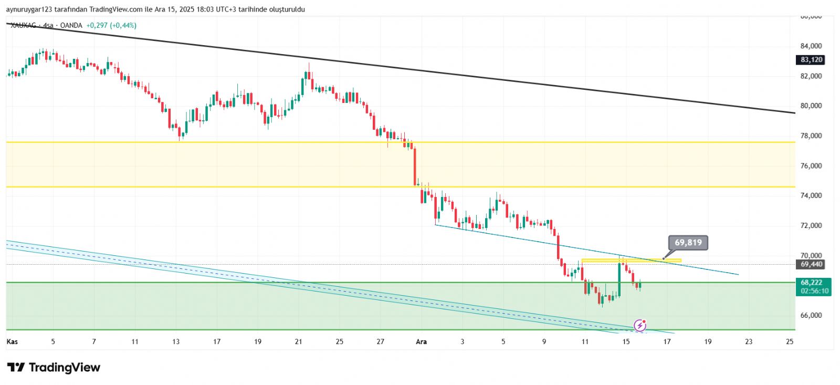Image resolution: width=840 pixels, height=385 pixels.
Task: Click the OANDA source label in legend
Action: [x=71, y=25]
